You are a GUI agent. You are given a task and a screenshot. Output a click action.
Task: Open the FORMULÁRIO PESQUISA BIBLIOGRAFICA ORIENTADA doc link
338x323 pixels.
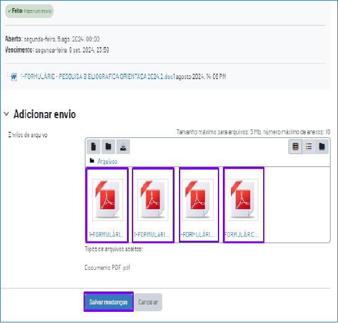coord(97,77)
